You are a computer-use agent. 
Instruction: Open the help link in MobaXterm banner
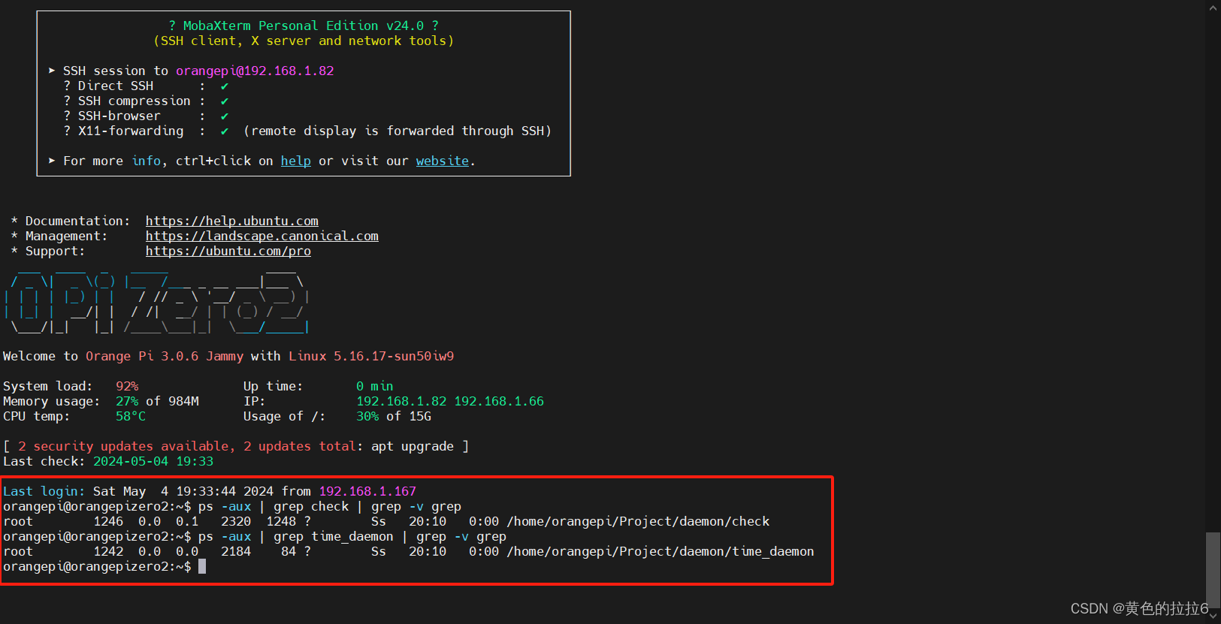pos(295,161)
